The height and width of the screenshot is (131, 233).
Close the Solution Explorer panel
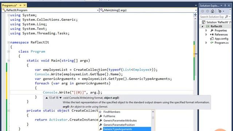229,5
